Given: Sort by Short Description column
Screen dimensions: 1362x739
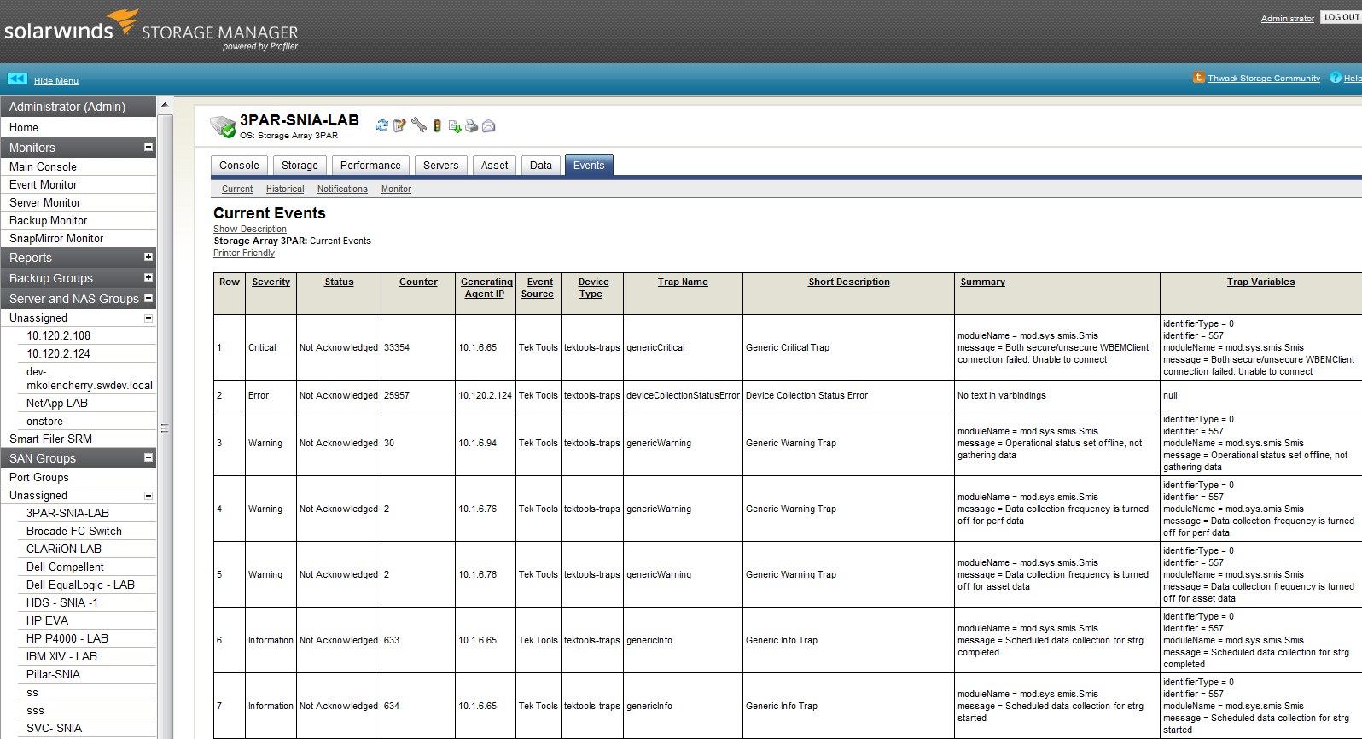Looking at the screenshot, I should (x=849, y=282).
